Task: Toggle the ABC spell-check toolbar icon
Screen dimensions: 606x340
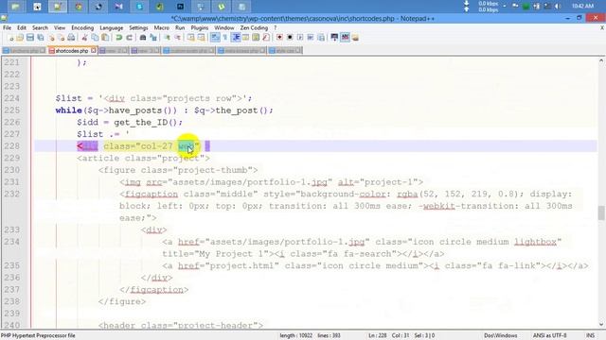Action: pos(345,38)
